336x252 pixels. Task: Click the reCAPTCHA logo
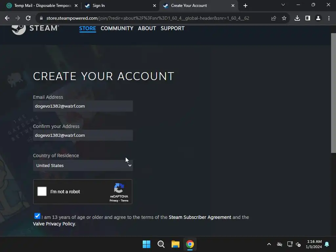click(119, 188)
